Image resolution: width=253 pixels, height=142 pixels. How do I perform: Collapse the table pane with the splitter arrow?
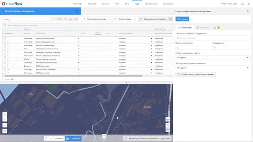pos(126,82)
